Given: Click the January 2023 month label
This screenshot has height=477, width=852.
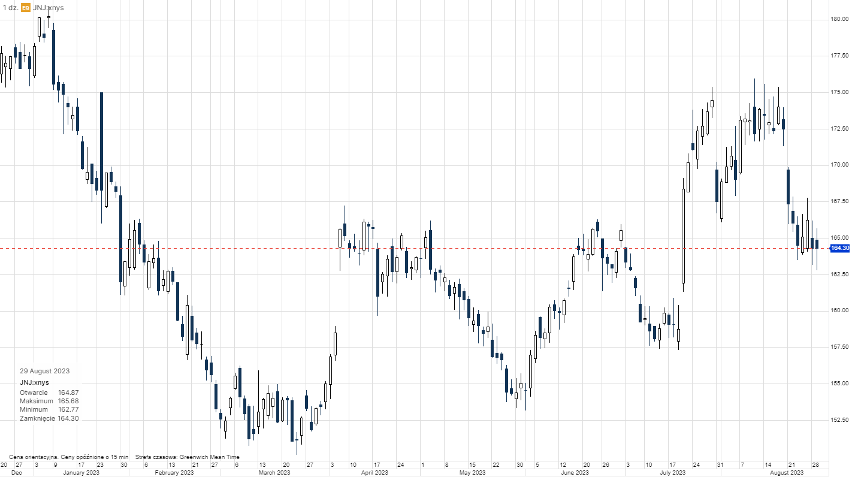Looking at the screenshot, I should click(x=81, y=473).
